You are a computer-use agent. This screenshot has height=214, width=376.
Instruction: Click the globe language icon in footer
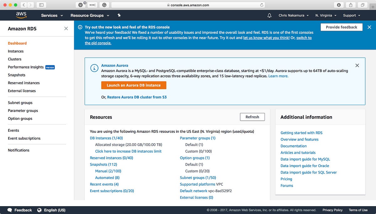(x=39, y=210)
